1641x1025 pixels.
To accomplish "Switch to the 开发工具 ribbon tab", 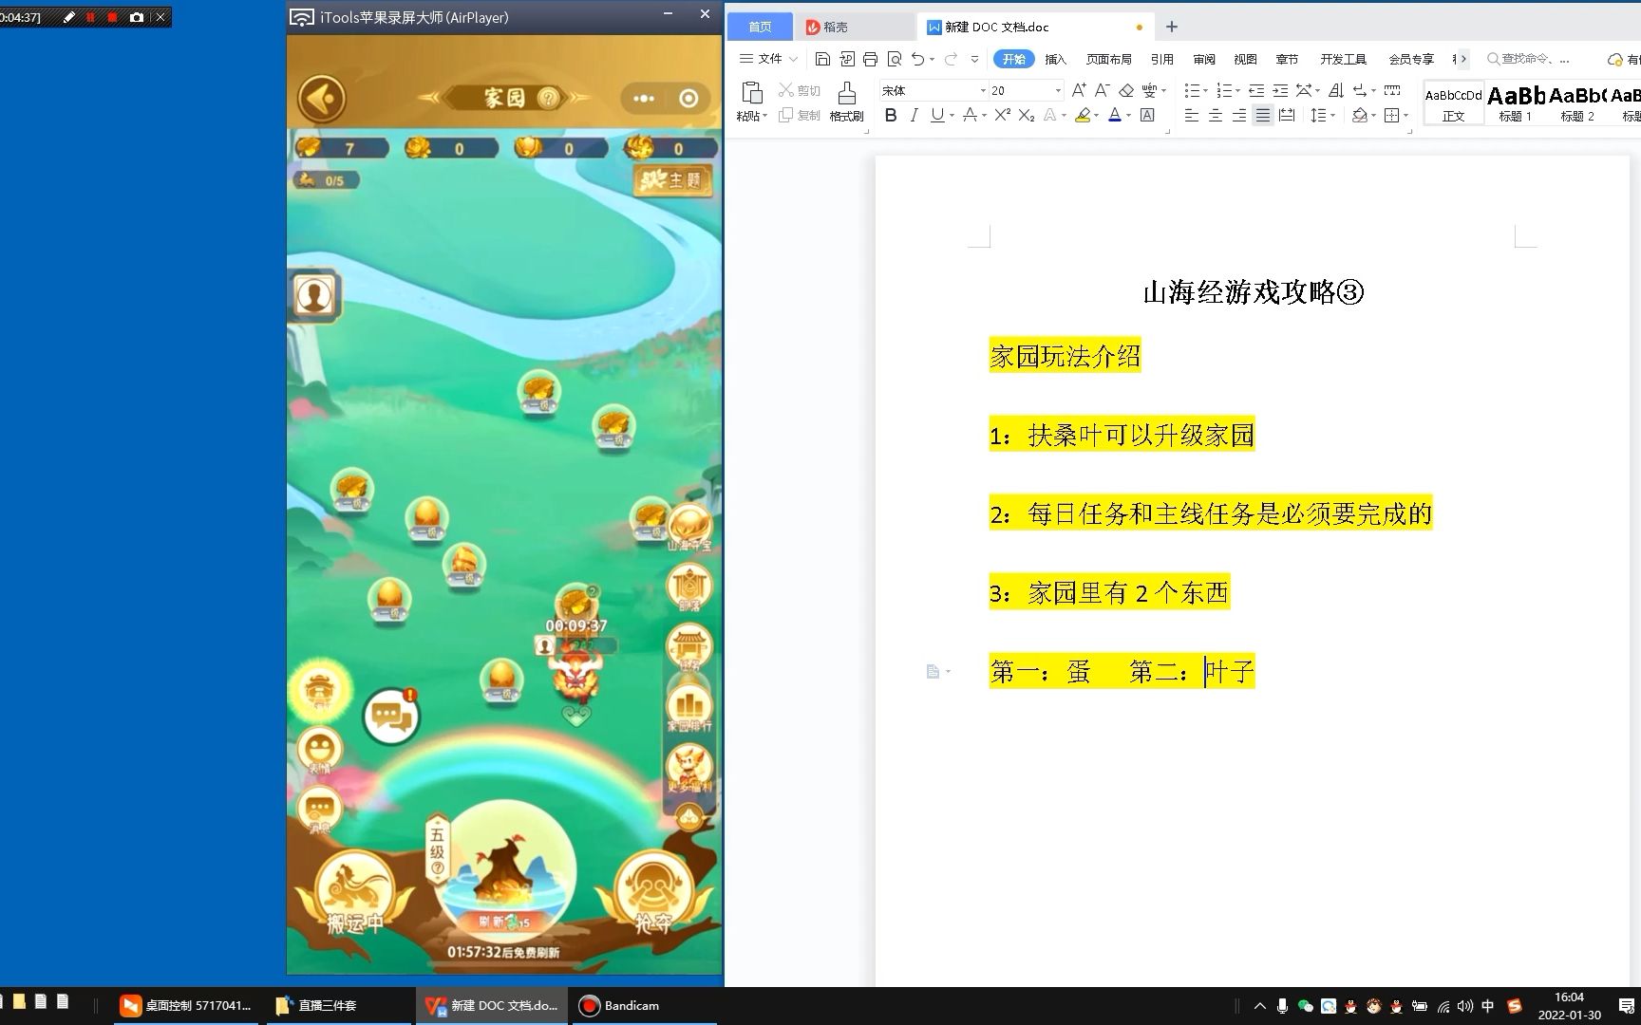I will 1343,59.
